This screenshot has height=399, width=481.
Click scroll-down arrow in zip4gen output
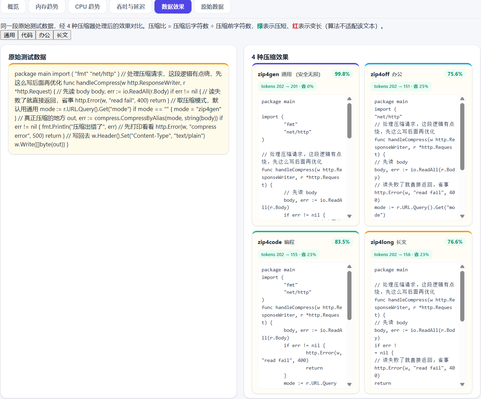tap(349, 216)
